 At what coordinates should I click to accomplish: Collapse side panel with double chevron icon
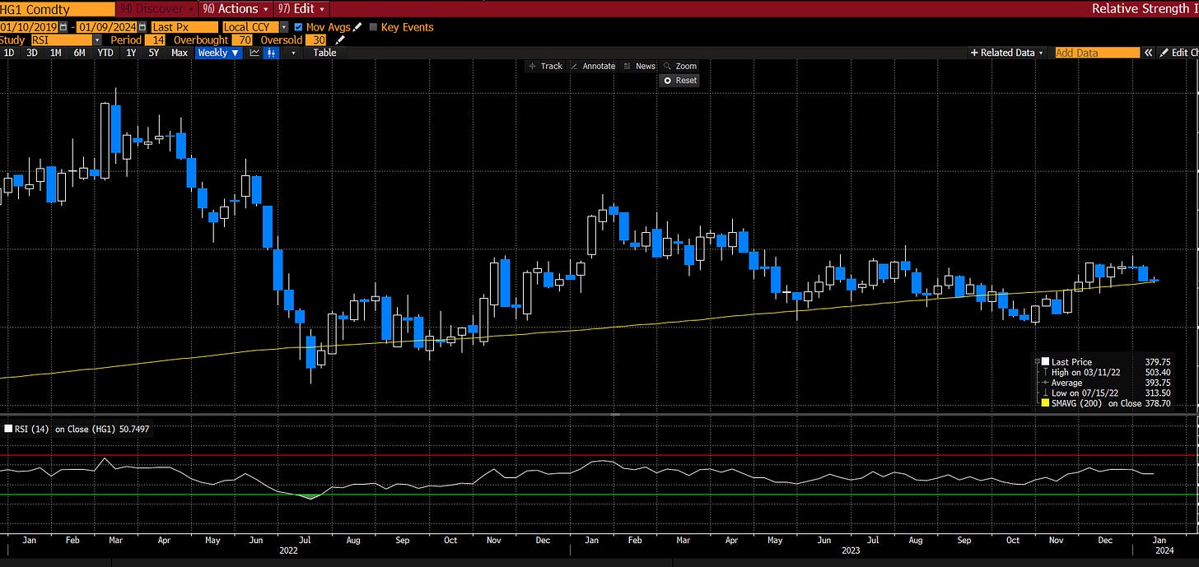pos(1148,53)
